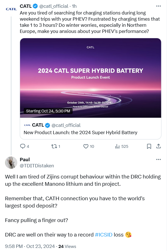Open more options on Paul's reply
The height and width of the screenshot is (251, 167).
(158, 160)
